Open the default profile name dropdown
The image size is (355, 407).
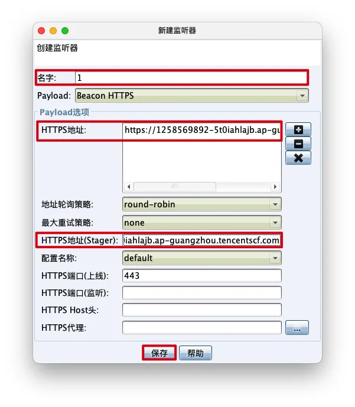(202, 258)
